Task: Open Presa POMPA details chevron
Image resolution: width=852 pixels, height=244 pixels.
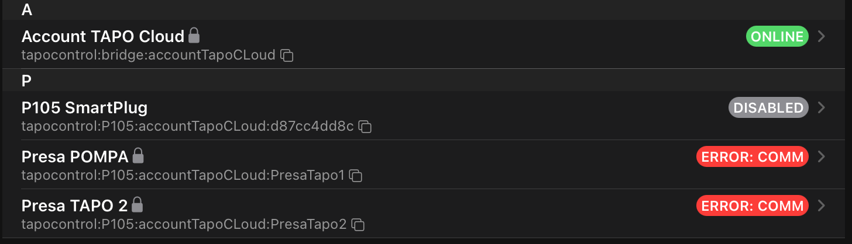Action: click(822, 156)
